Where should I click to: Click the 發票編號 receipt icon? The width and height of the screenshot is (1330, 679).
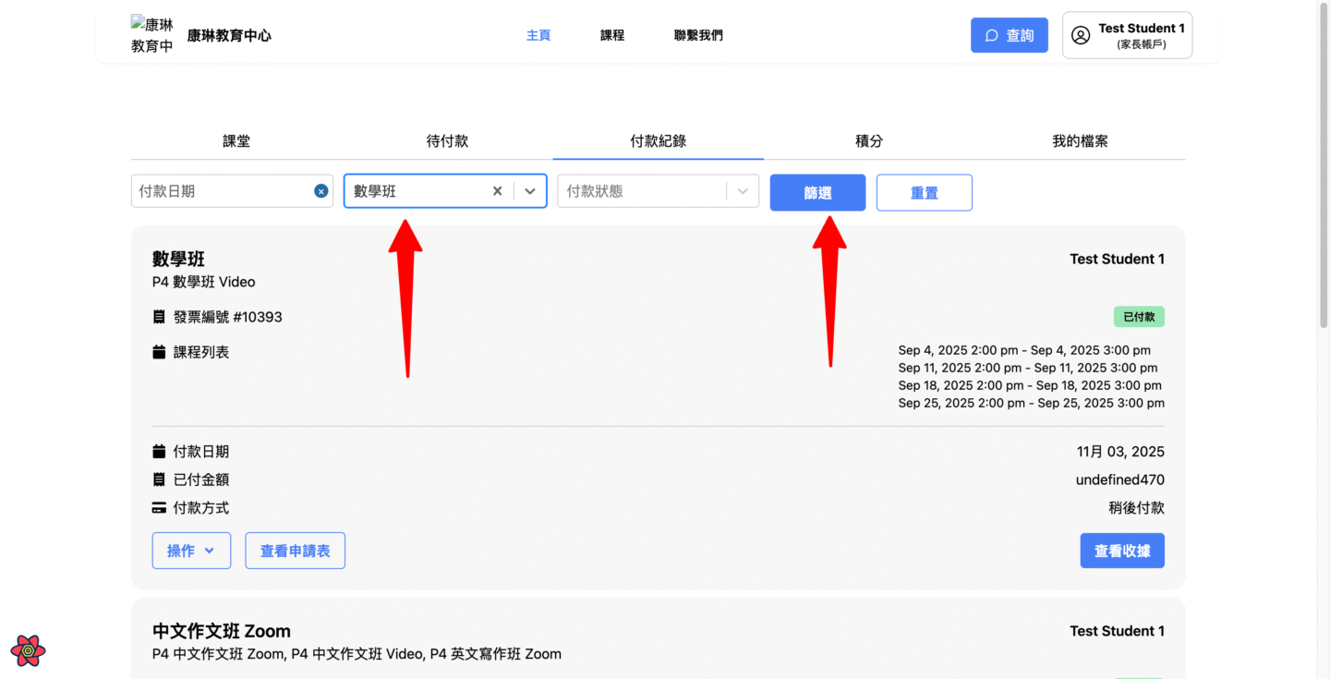(x=159, y=317)
